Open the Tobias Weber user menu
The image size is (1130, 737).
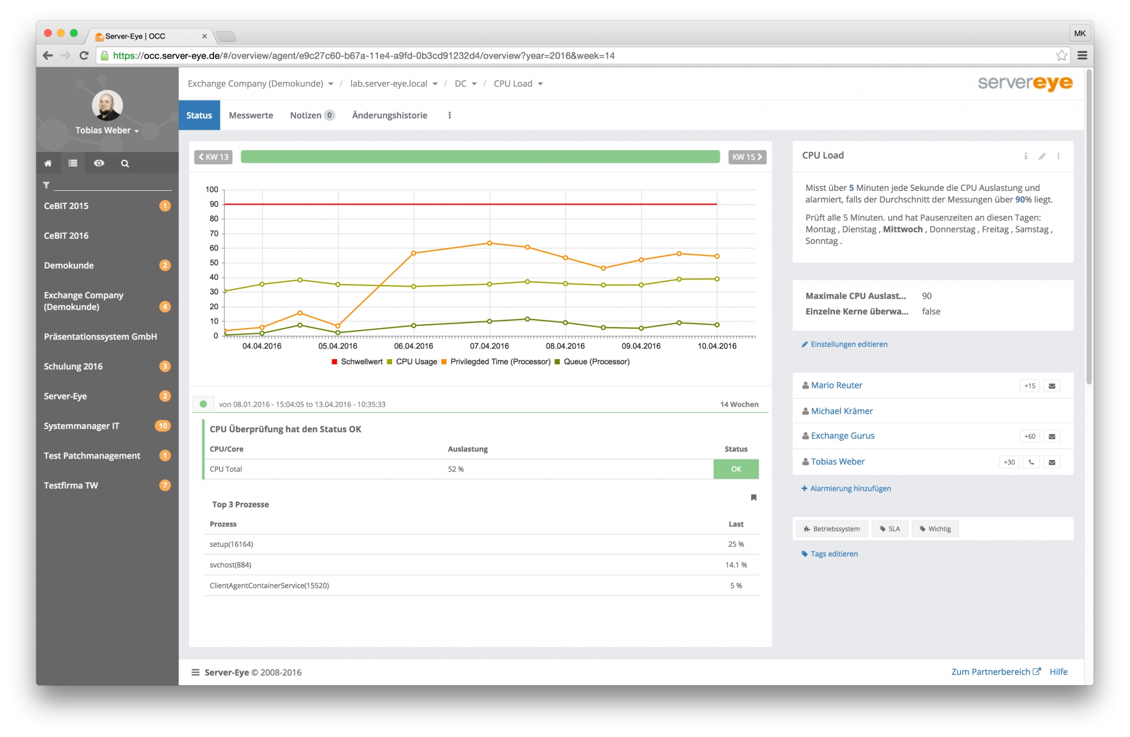(107, 130)
